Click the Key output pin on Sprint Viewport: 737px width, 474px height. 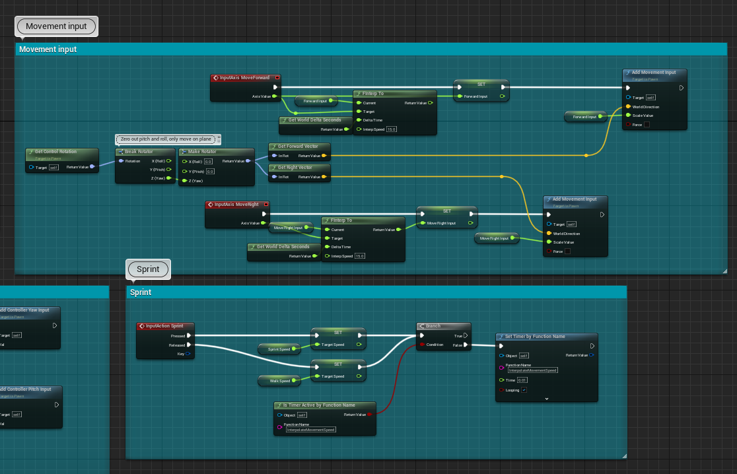188,354
